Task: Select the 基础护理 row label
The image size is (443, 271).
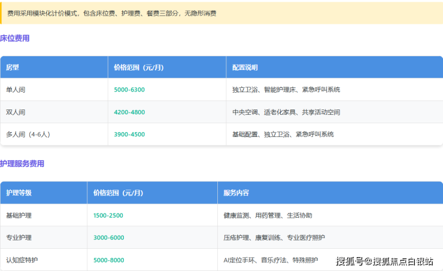Action: pos(19,215)
